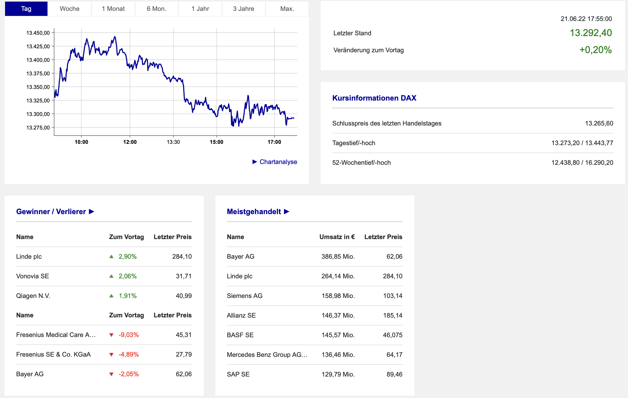This screenshot has width=628, height=398.
Task: Open Fresenius SE & Co. KGaA
Action: (x=53, y=354)
